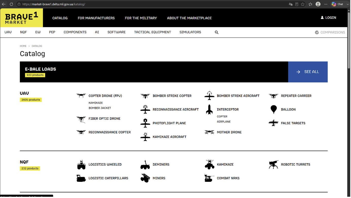
Task: Click the '933 products' badge
Action: (35, 75)
